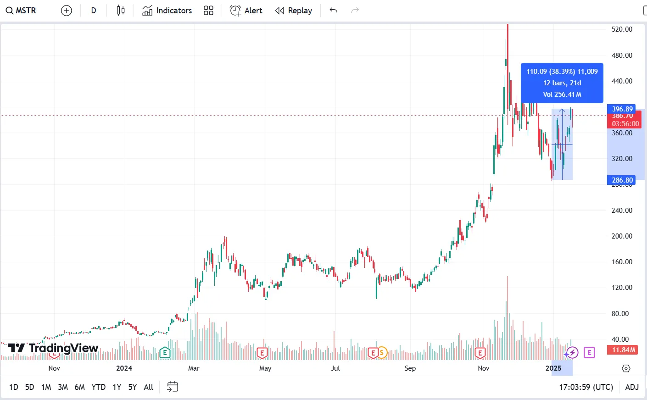
Task: Undo the last chart action
Action: [334, 11]
